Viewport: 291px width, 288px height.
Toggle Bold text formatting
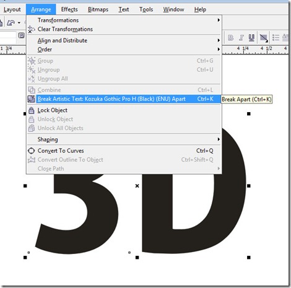pos(231,38)
